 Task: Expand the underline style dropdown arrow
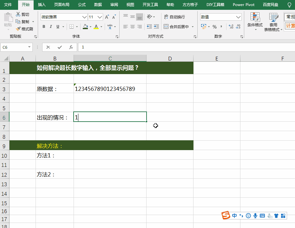pos(63,27)
